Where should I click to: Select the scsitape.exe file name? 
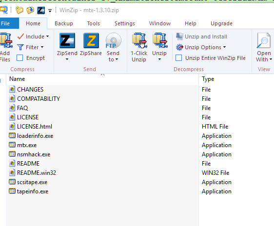32,182
